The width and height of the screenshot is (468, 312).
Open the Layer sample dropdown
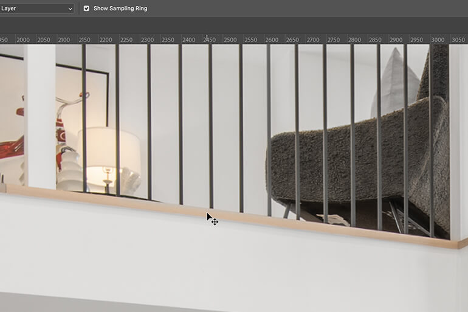coord(36,9)
